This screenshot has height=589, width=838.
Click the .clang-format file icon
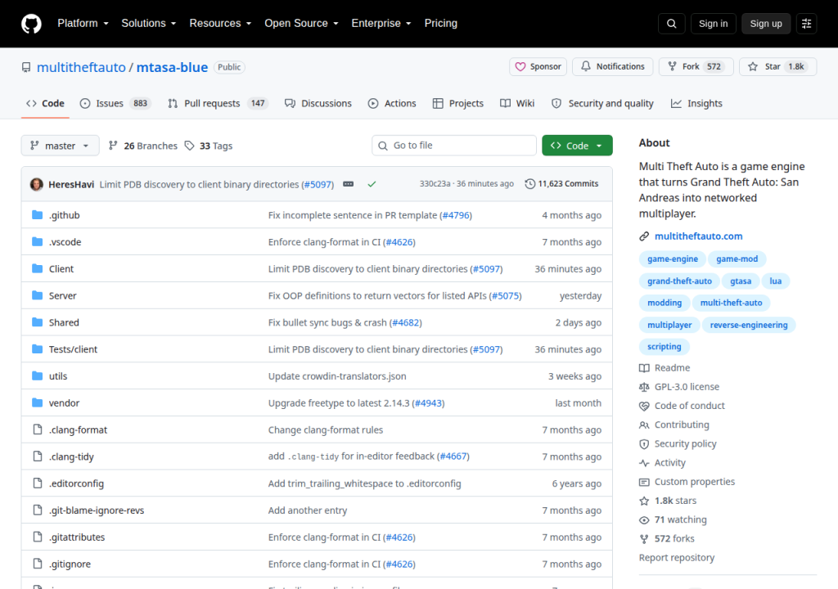[x=38, y=429]
